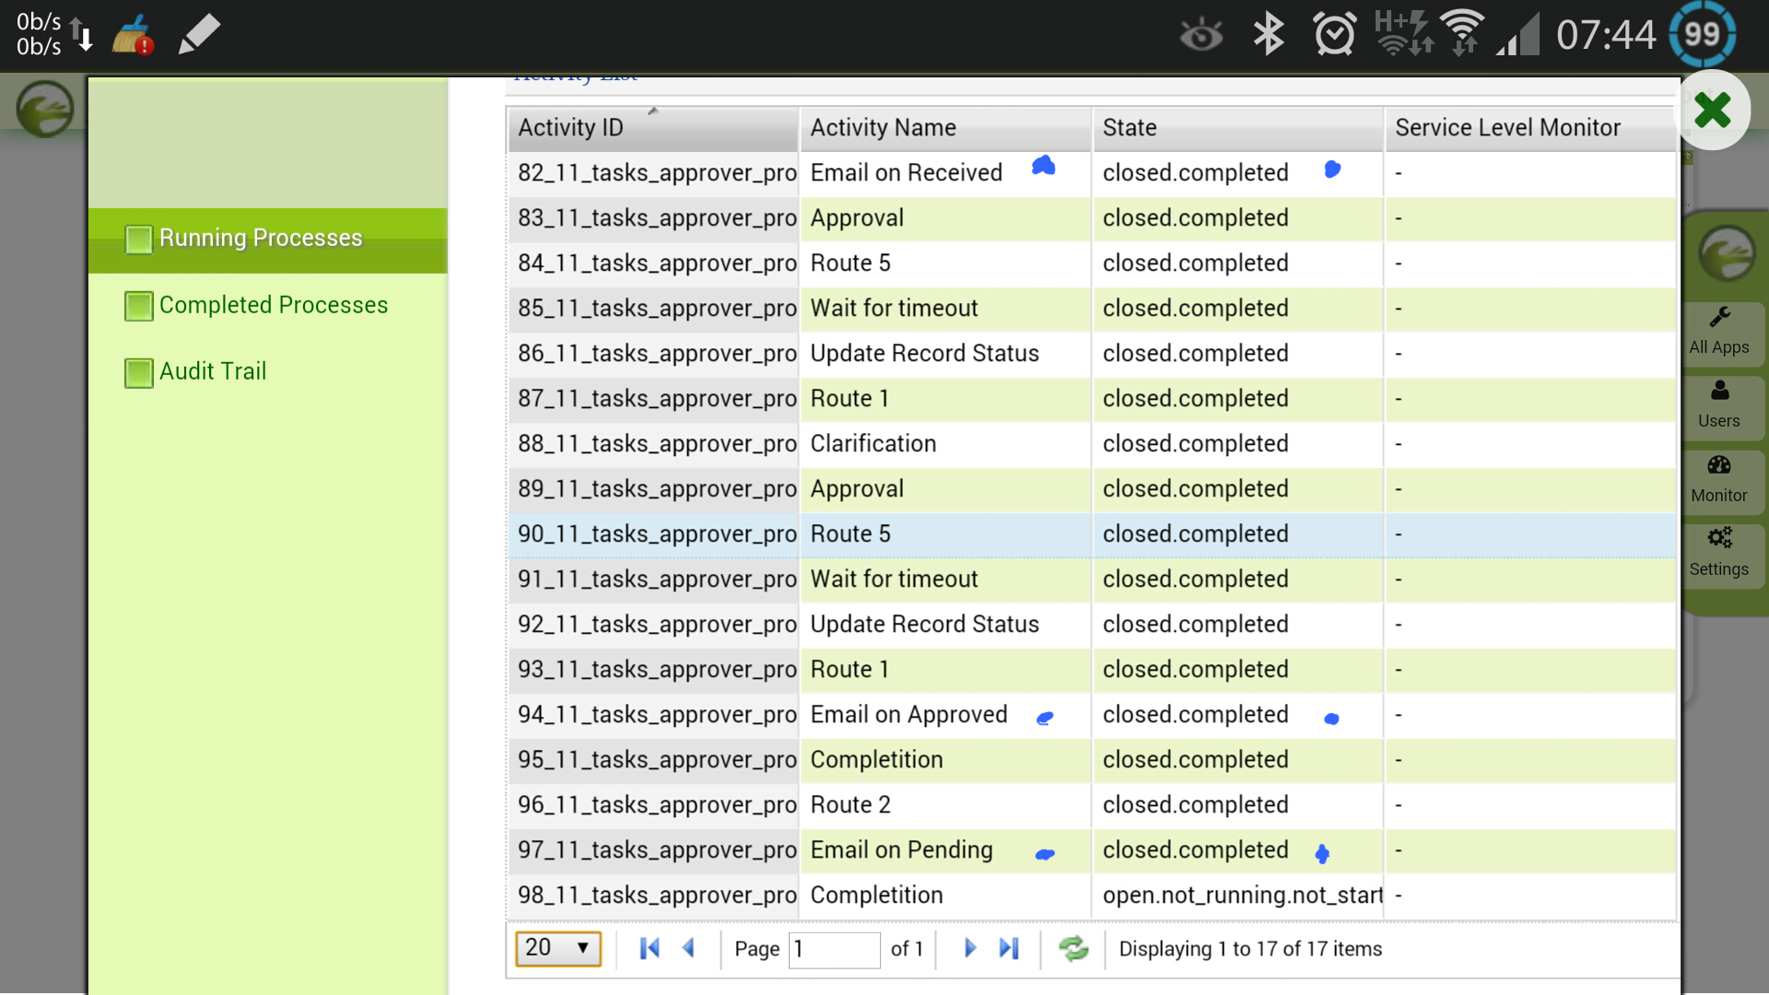The image size is (1769, 995).
Task: Refresh the activity list grid
Action: pos(1073,948)
